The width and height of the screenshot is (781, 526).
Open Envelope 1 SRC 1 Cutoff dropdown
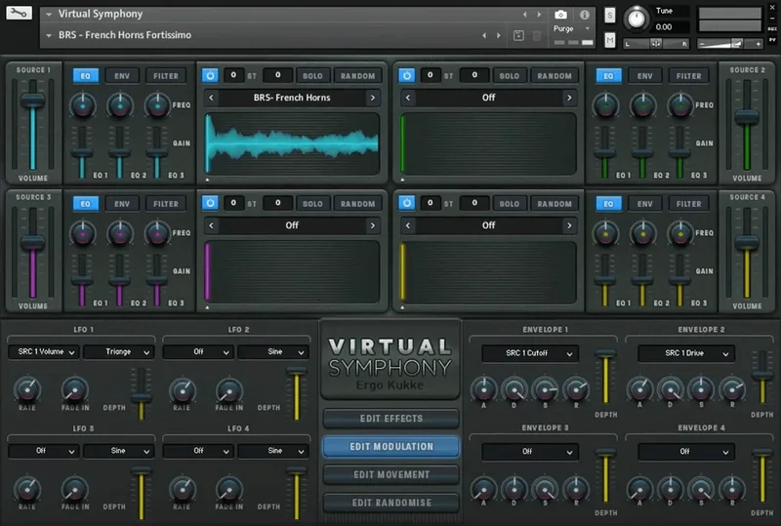530,353
